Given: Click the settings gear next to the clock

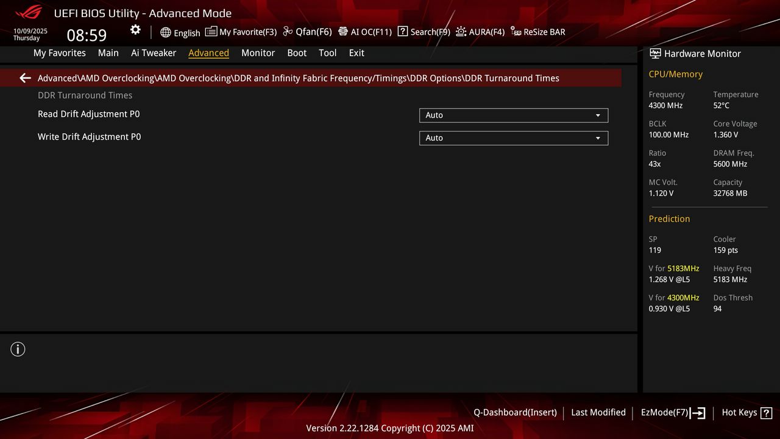Looking at the screenshot, I should tap(135, 29).
